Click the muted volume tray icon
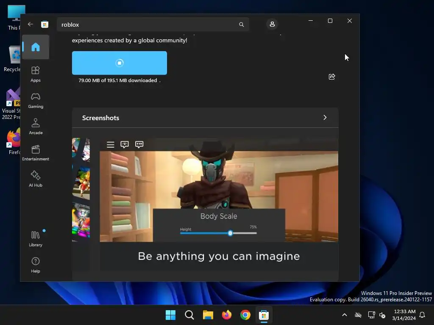Screen dimensions: 434x325 coord(382,315)
